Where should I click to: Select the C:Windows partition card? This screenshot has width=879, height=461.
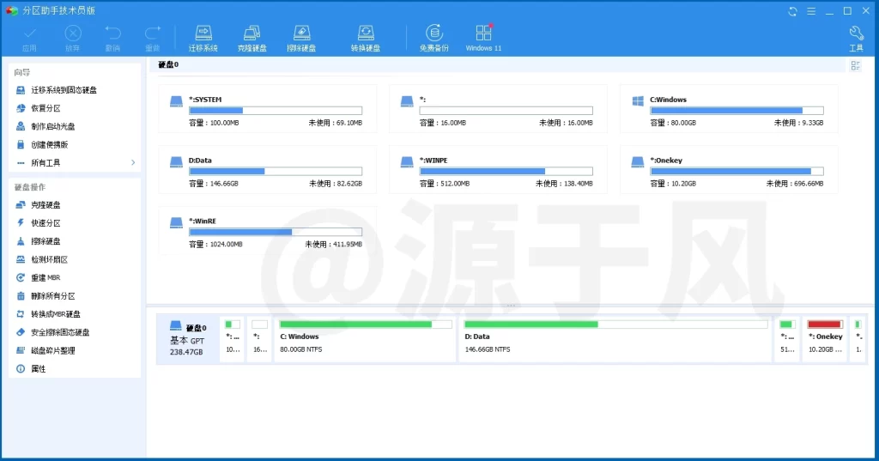(x=729, y=109)
